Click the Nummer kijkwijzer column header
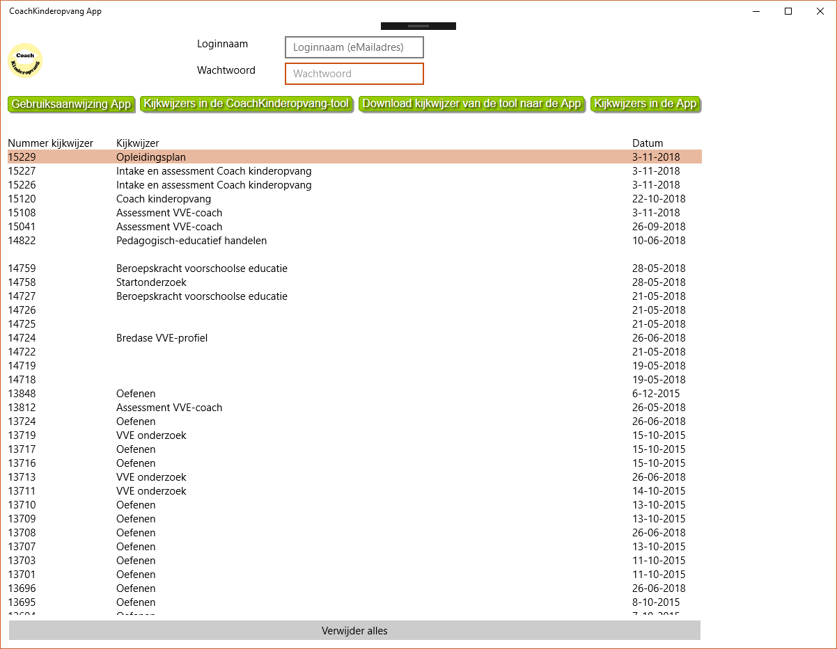 pyautogui.click(x=50, y=143)
